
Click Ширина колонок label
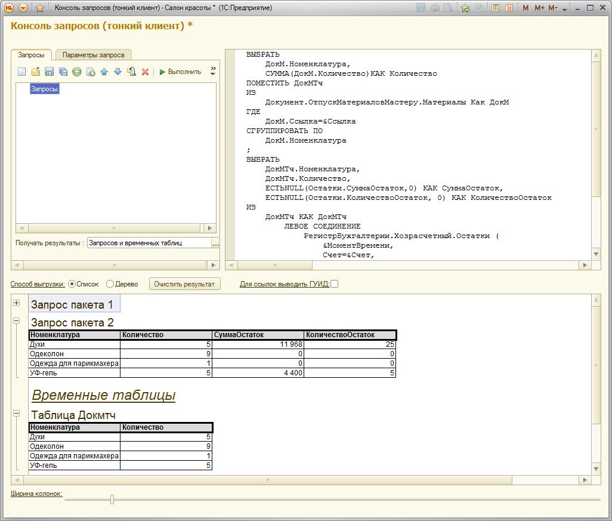[x=36, y=494]
